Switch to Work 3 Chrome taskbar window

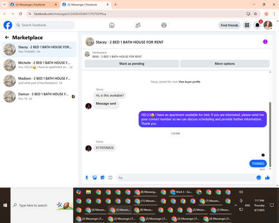click(x=181, y=192)
